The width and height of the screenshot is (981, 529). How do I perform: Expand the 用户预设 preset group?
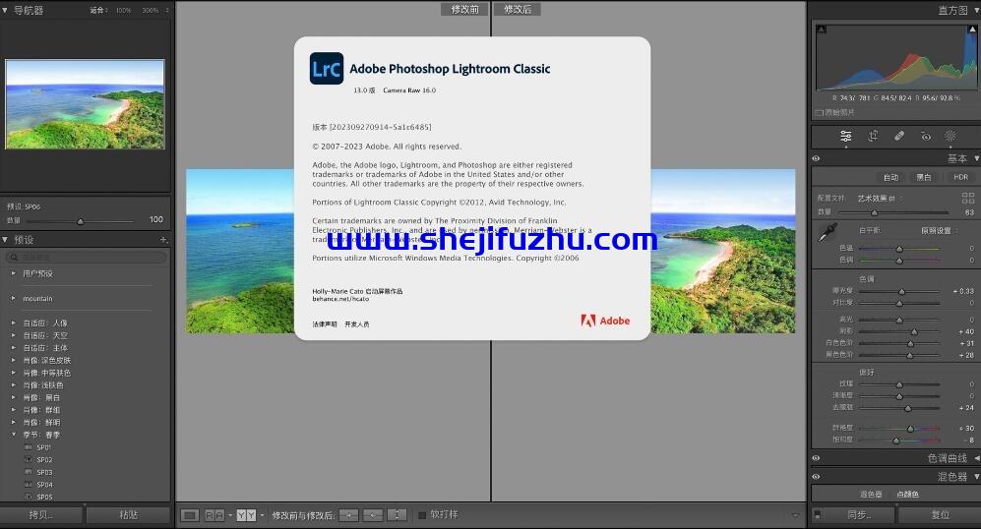(x=13, y=273)
